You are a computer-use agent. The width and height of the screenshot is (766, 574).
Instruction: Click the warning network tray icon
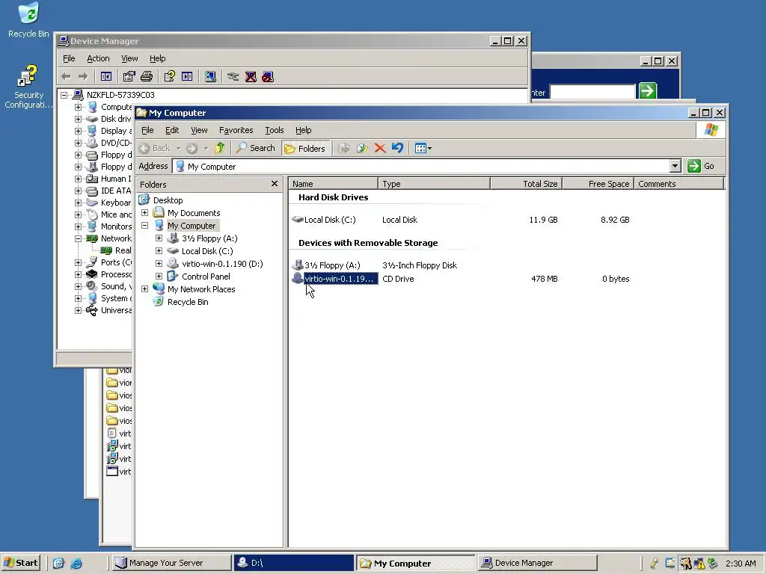coord(699,564)
